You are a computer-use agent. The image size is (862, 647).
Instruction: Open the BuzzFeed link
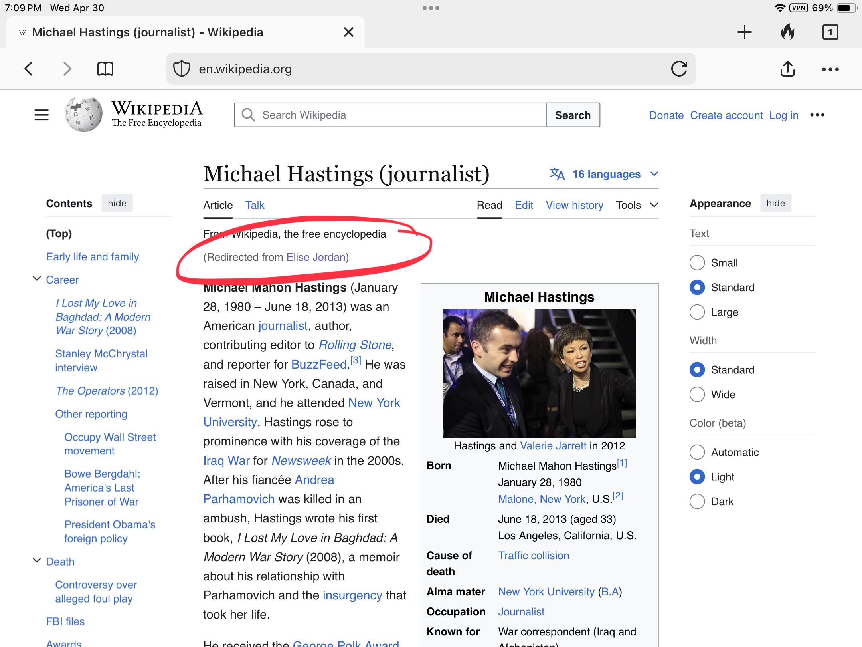pos(319,365)
